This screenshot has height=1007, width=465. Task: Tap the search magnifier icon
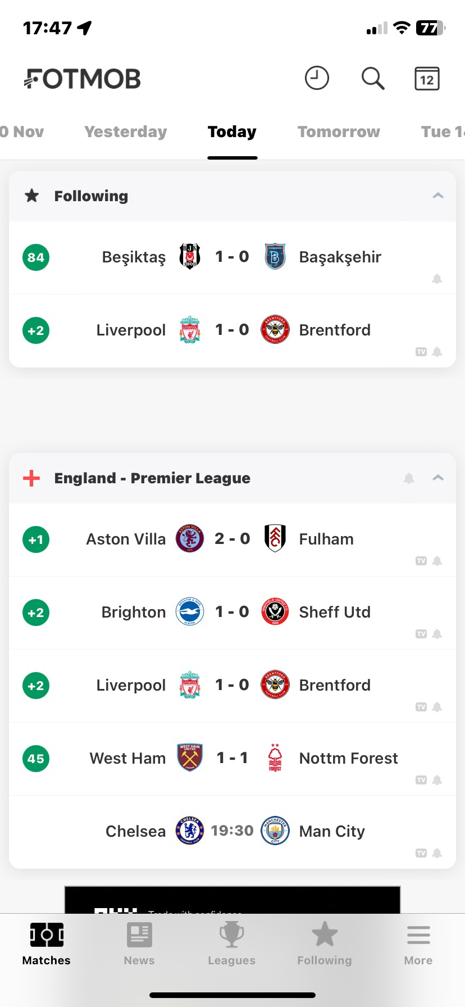(372, 78)
